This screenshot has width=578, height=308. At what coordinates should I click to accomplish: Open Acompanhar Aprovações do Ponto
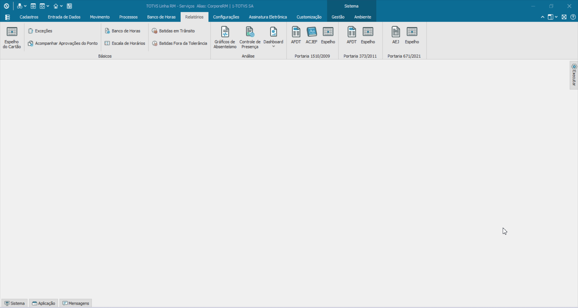point(63,43)
